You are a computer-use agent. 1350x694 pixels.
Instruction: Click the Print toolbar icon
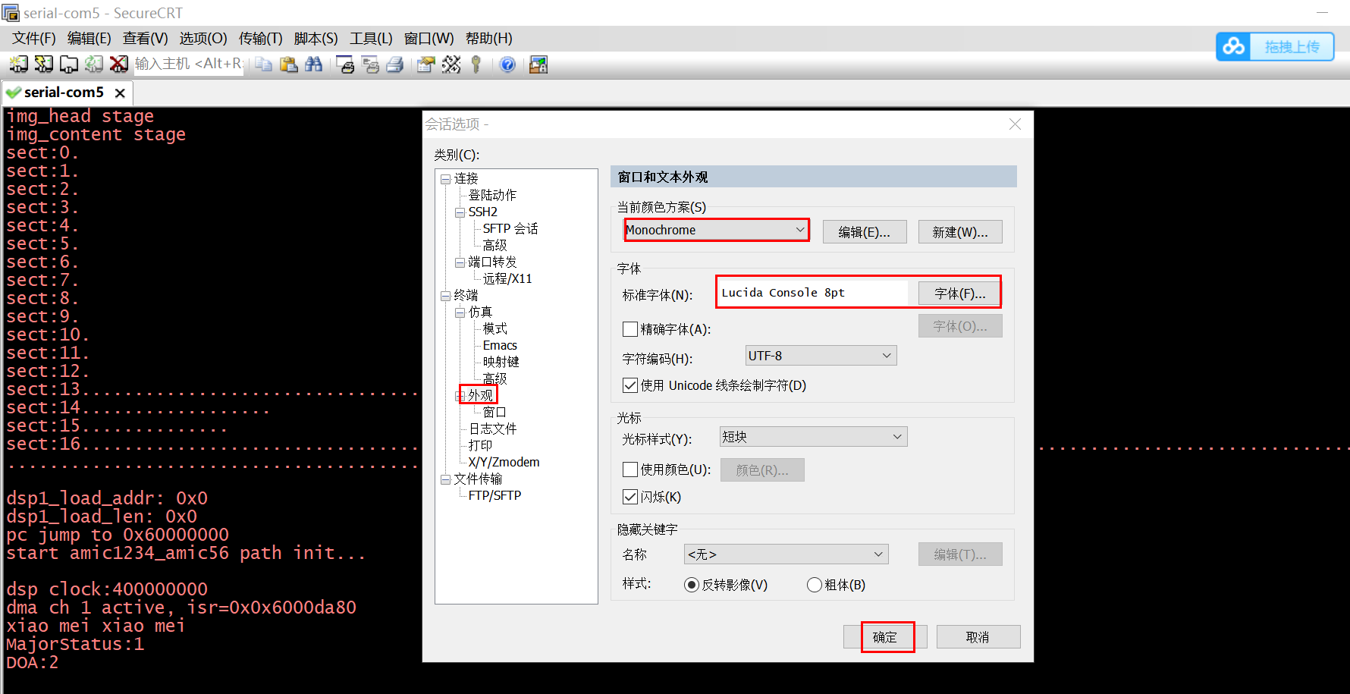click(395, 64)
